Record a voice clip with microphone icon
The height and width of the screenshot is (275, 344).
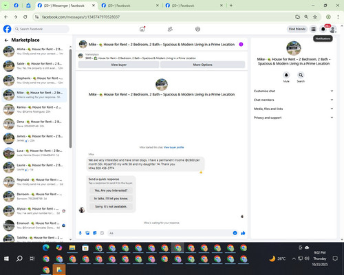[80, 233]
